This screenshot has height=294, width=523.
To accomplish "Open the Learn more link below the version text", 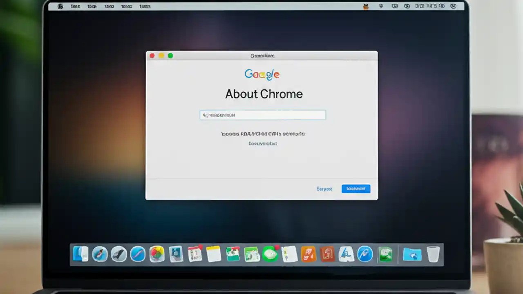I will coord(262,143).
